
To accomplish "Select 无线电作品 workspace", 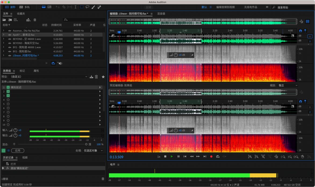I will coord(250,7).
